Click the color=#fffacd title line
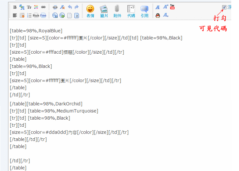 pyautogui.click(x=67, y=52)
